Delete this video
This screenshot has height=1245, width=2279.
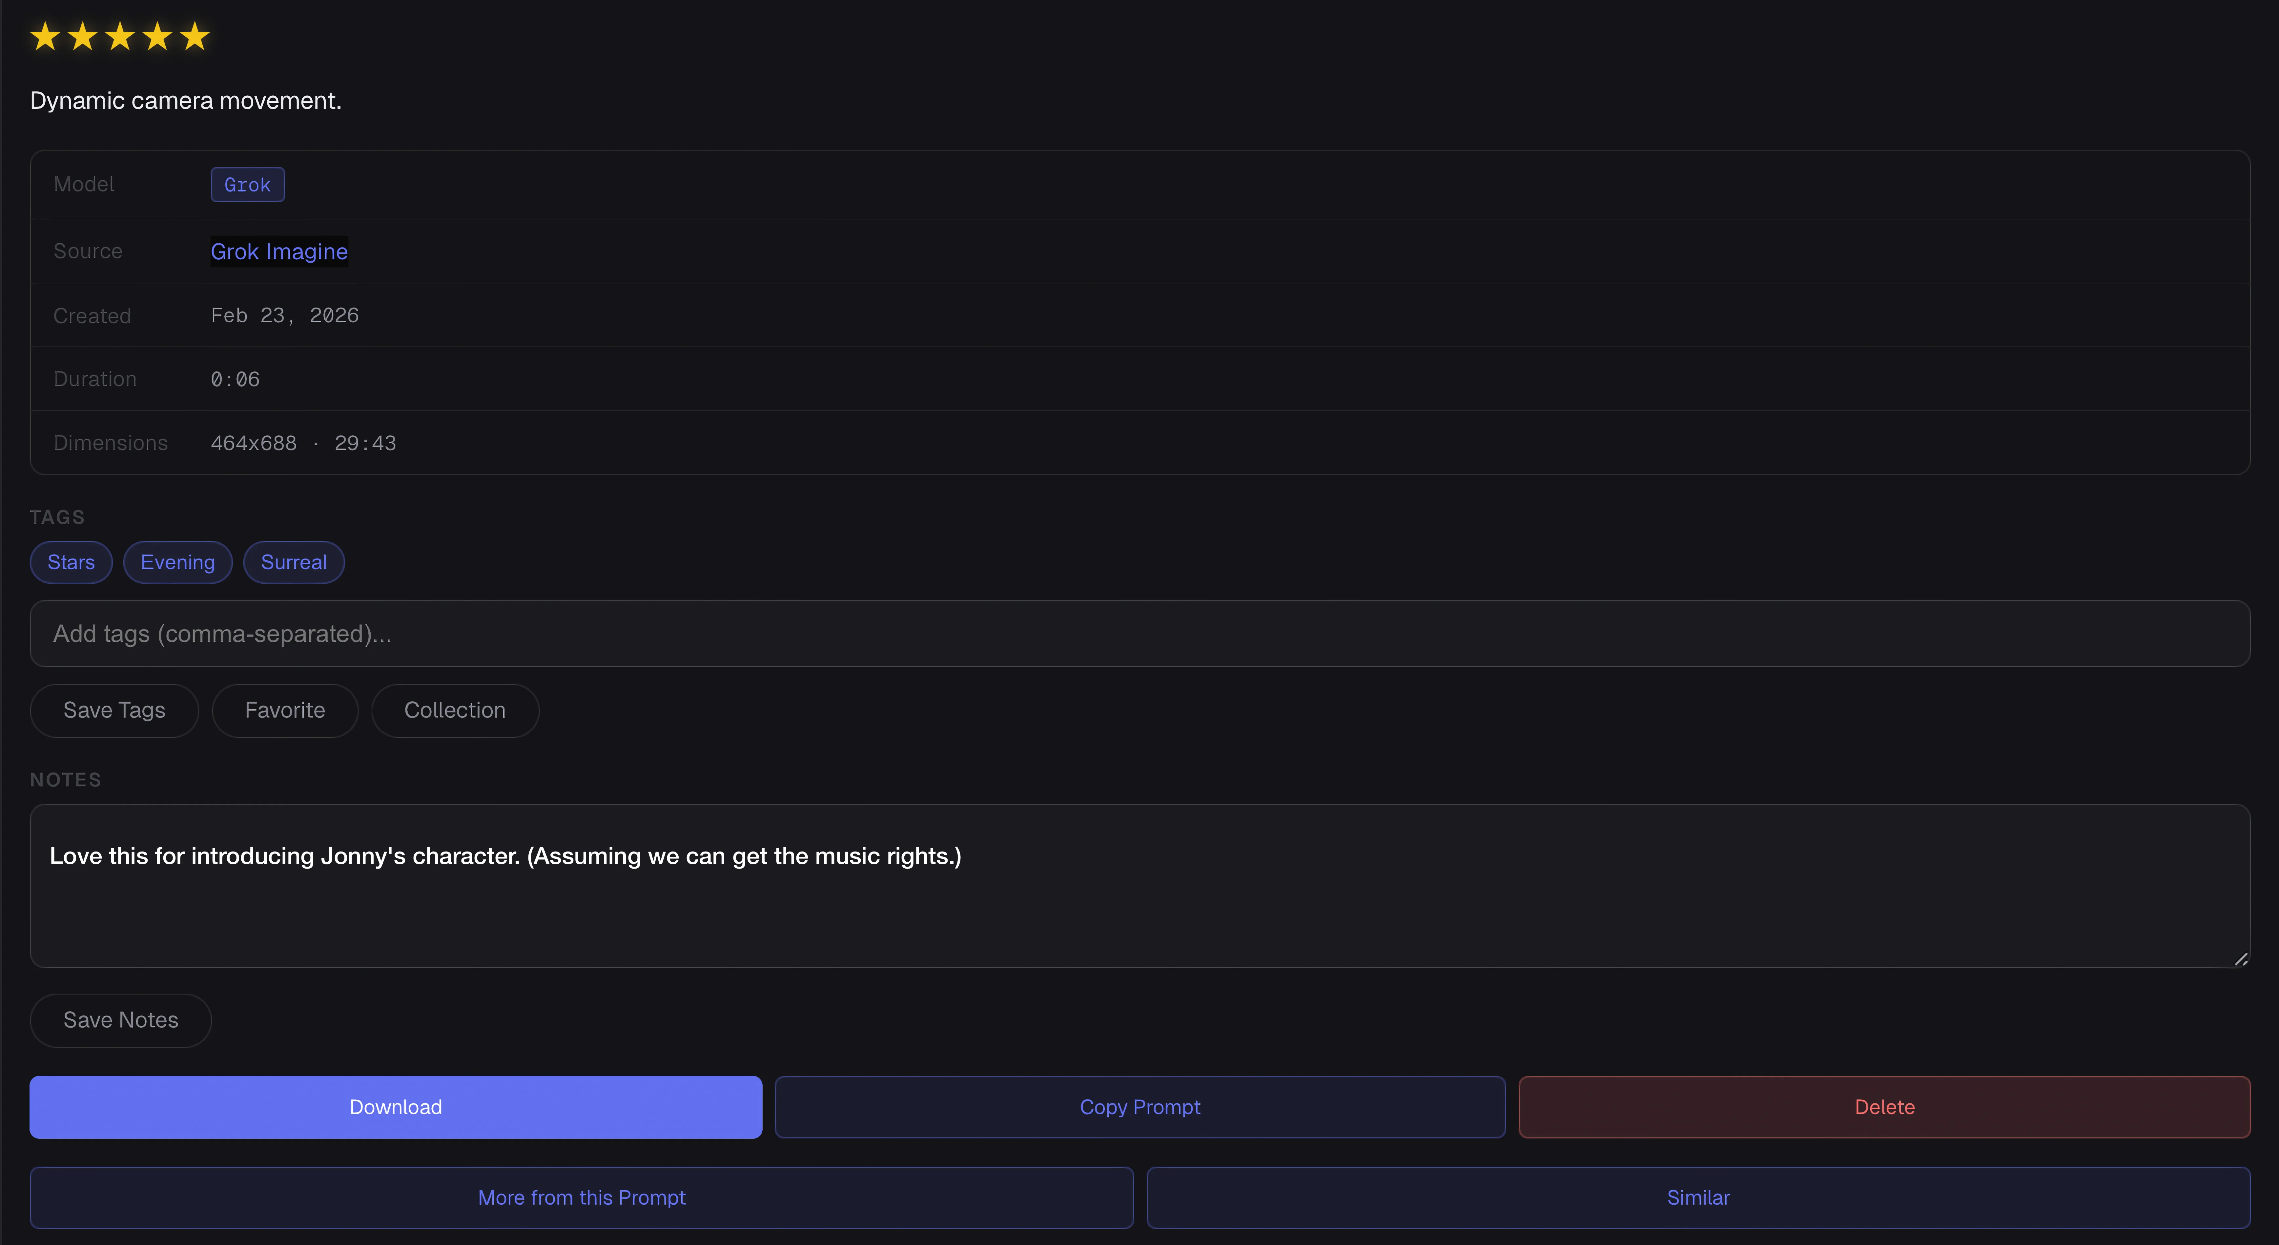(x=1883, y=1106)
